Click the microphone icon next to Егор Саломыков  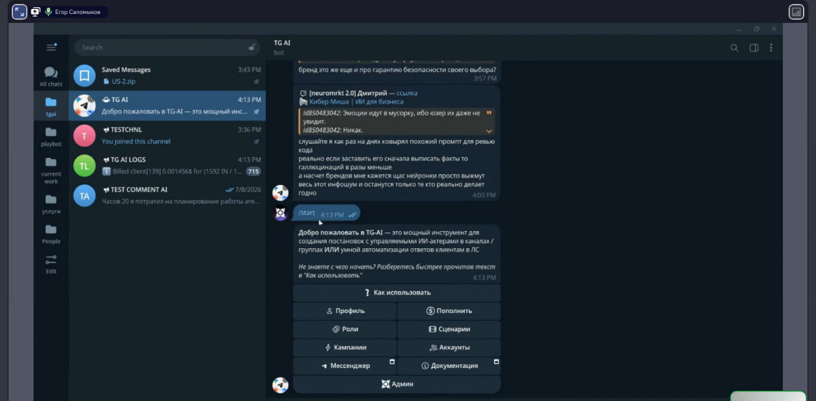coord(48,11)
